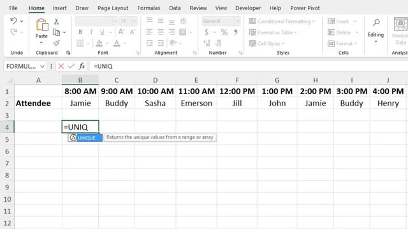Screen dimensions: 408x229
Task: Click the Copy icon
Action: [57, 32]
